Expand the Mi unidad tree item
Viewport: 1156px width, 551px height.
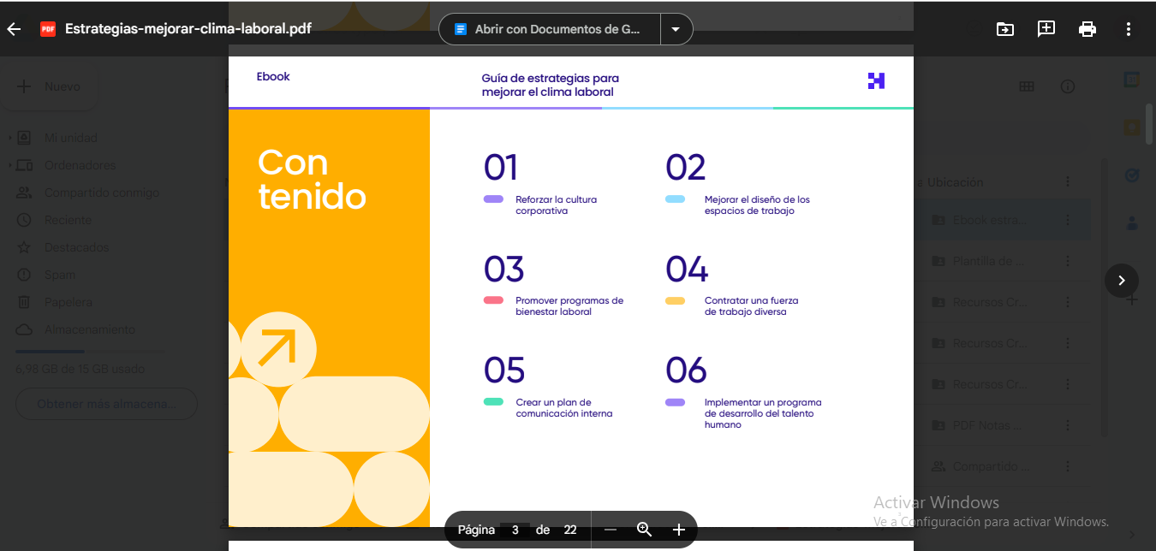(9, 137)
